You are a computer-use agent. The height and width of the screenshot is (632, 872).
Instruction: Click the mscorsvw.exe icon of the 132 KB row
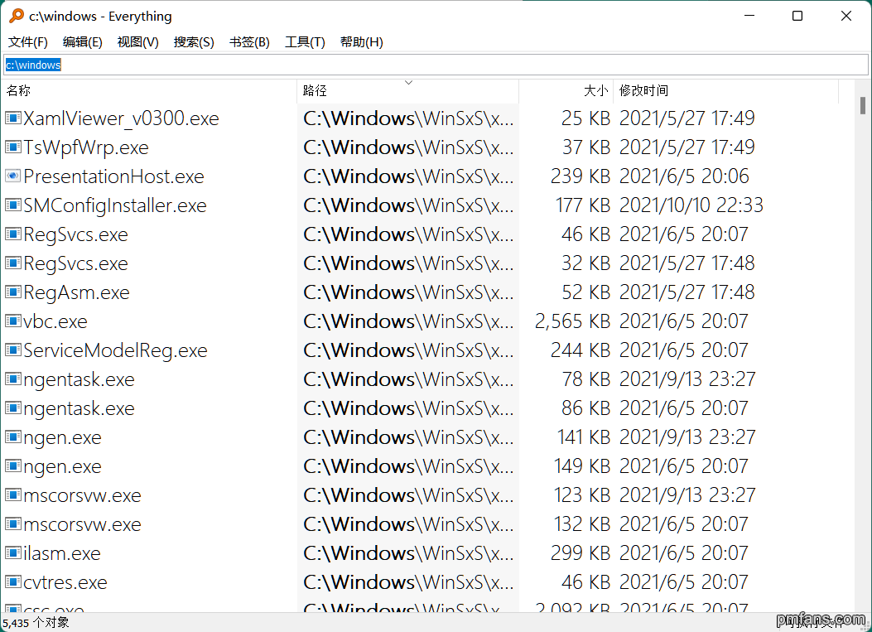[12, 523]
